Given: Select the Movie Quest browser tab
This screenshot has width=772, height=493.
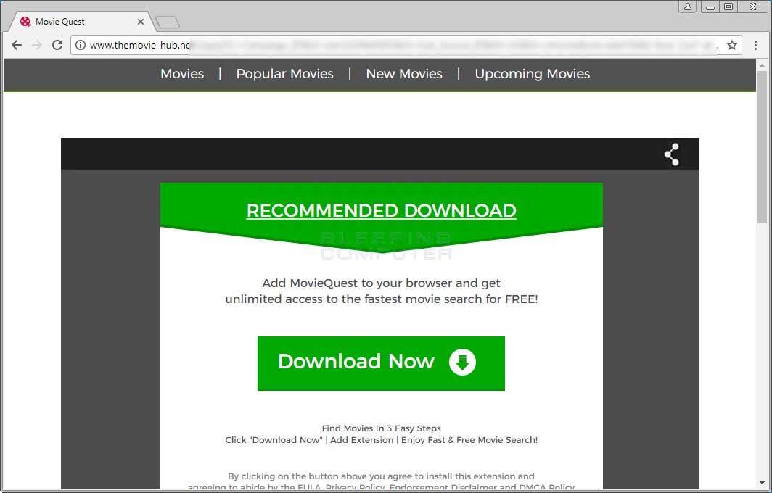Looking at the screenshot, I should (x=81, y=22).
